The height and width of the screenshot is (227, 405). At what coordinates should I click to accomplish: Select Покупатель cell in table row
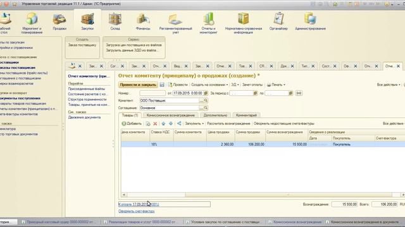pos(353,144)
